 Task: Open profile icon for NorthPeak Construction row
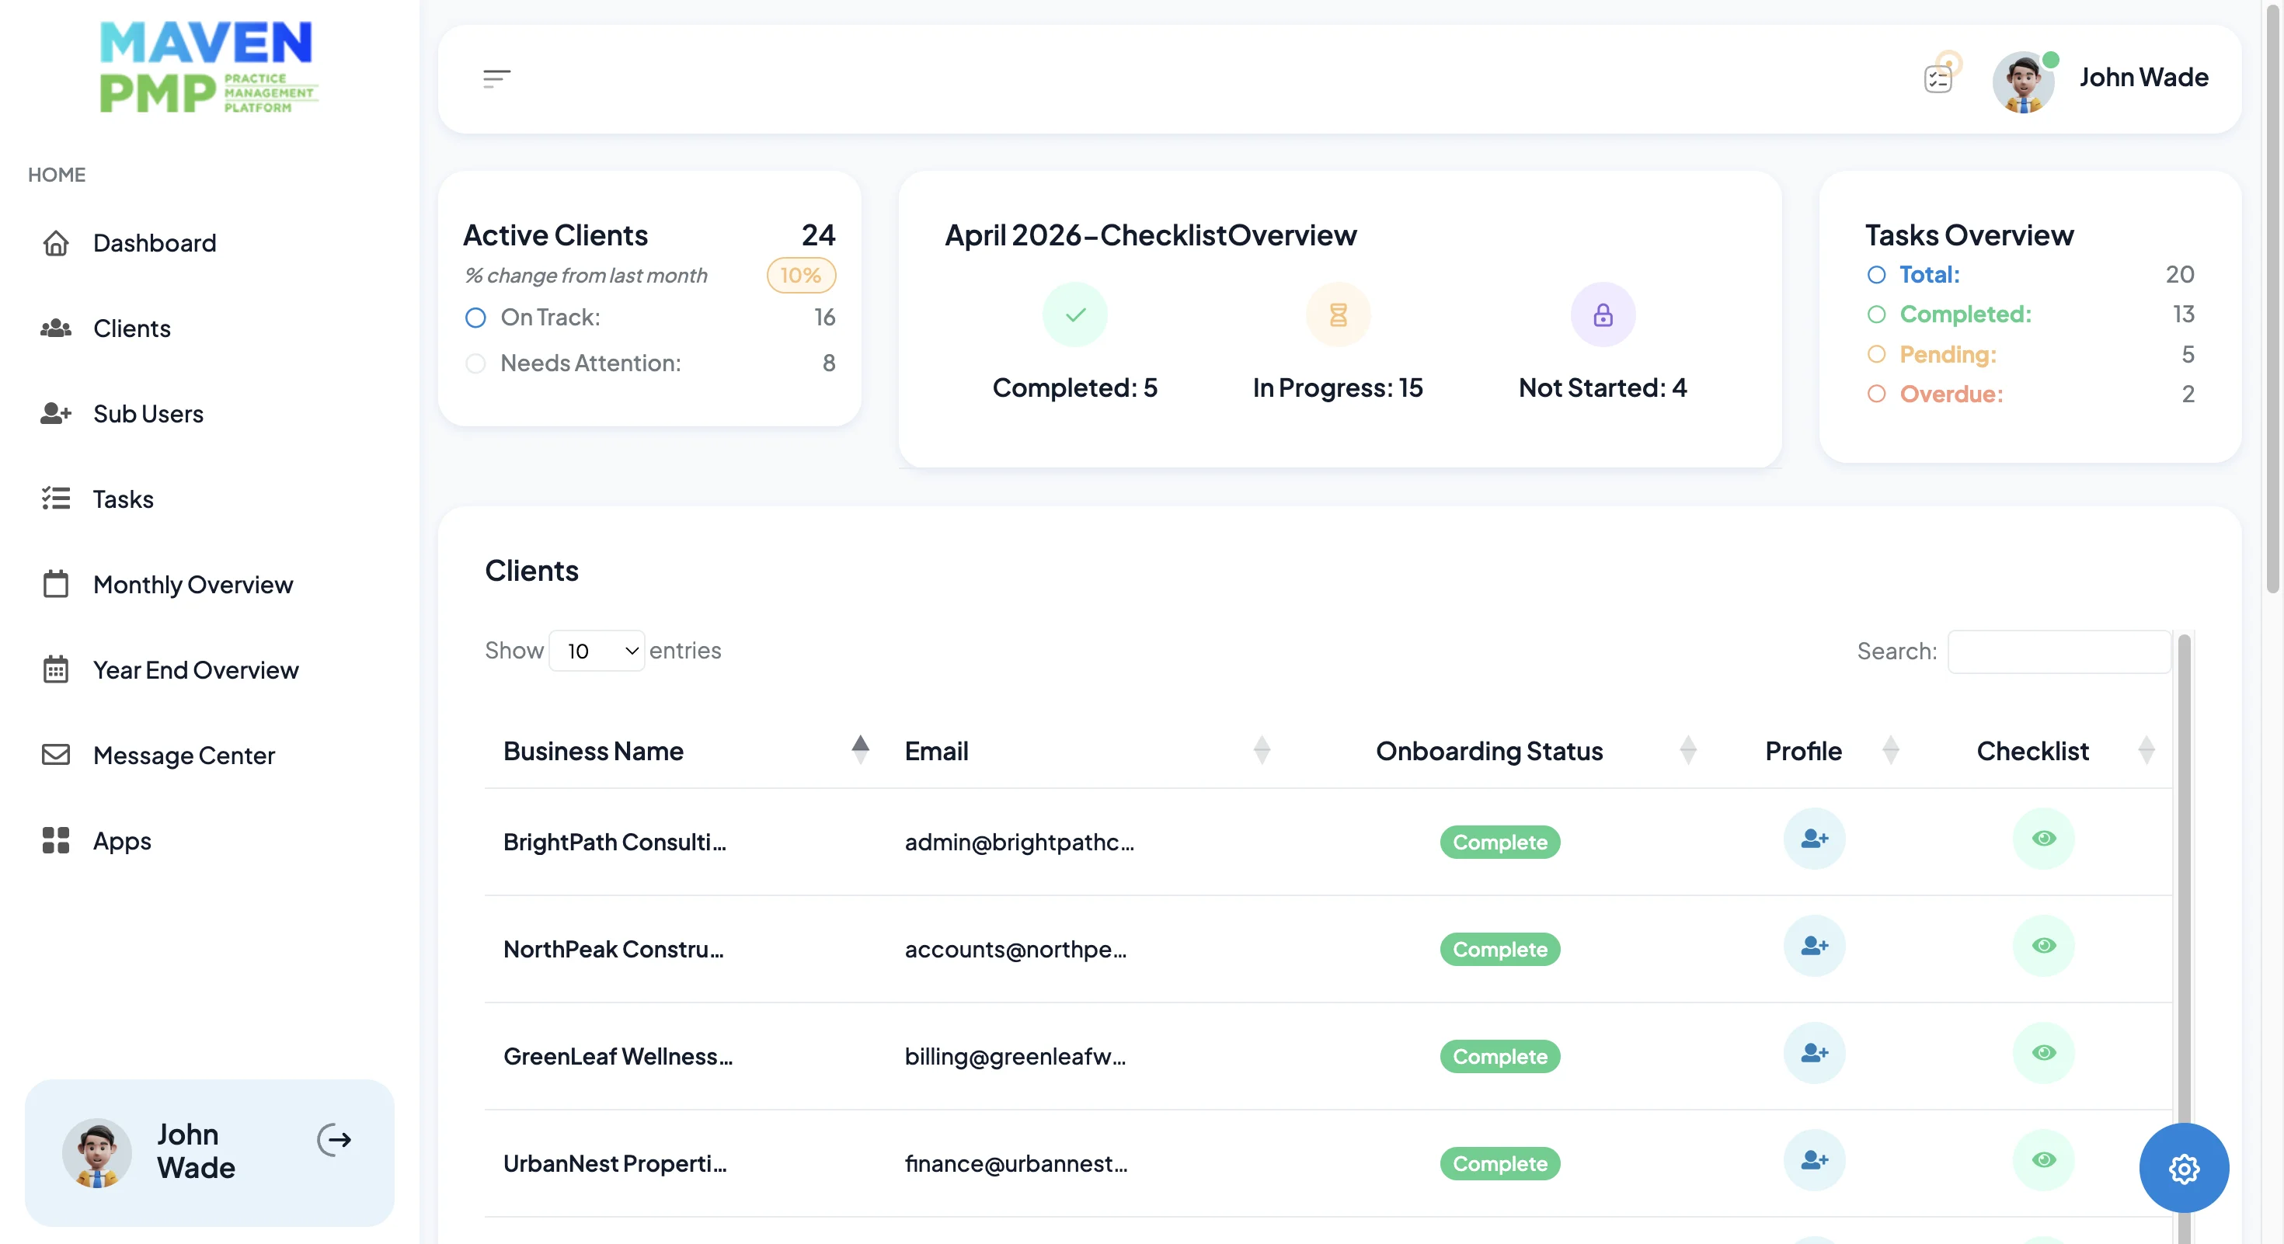point(1814,945)
